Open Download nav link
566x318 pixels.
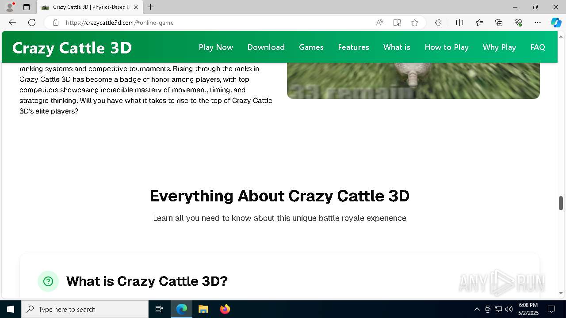266,47
